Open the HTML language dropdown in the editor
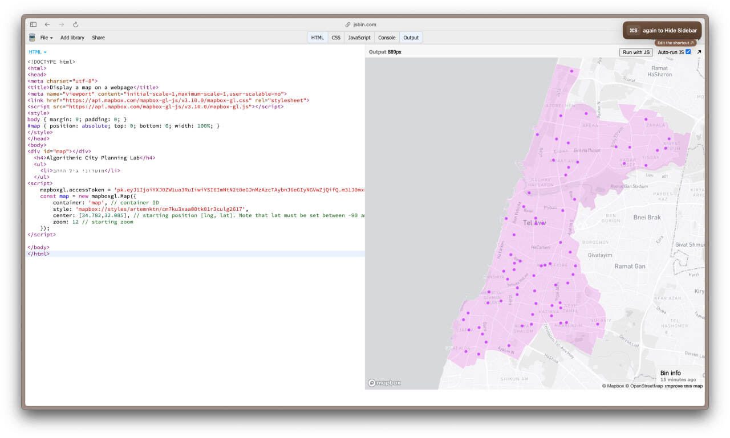This screenshot has width=730, height=438. point(38,52)
